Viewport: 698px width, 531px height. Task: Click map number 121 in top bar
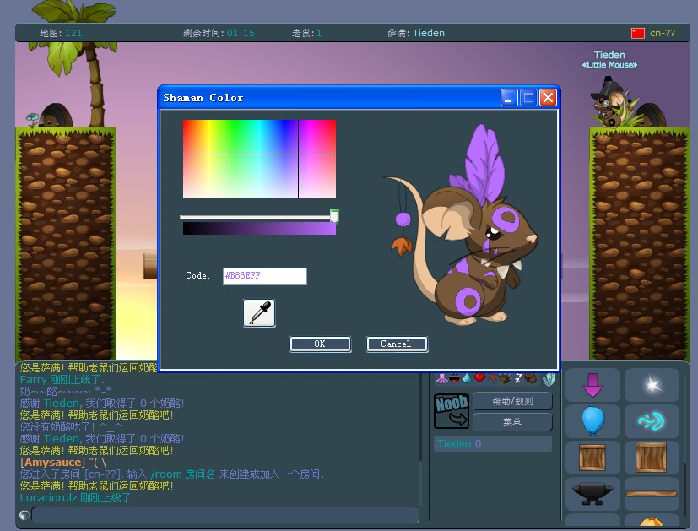[x=73, y=33]
